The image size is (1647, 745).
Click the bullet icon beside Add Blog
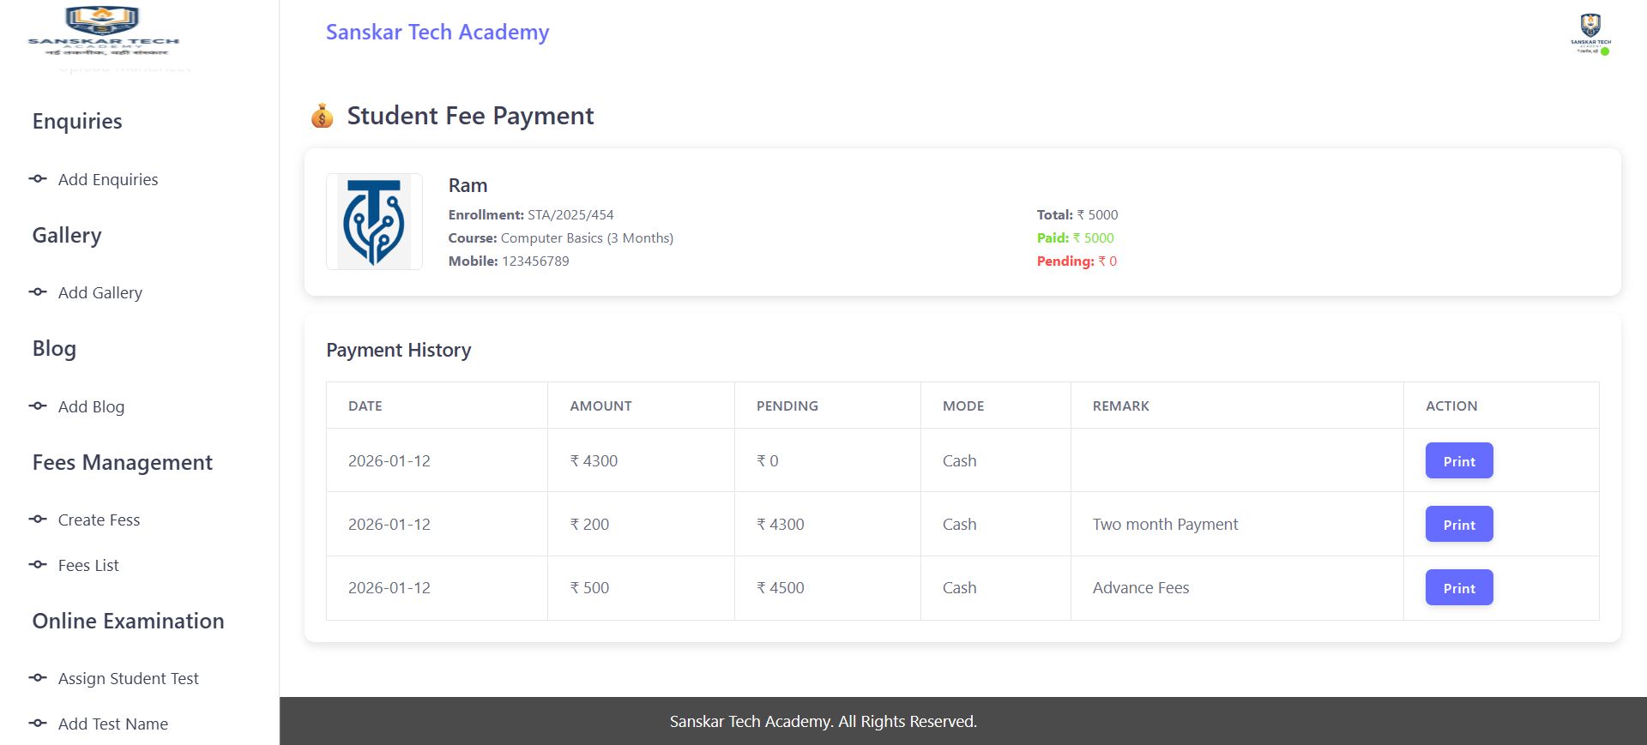(38, 406)
